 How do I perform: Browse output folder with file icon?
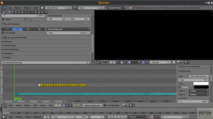(x=89, y=62)
